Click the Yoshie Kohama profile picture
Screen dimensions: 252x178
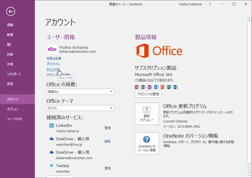click(52, 49)
